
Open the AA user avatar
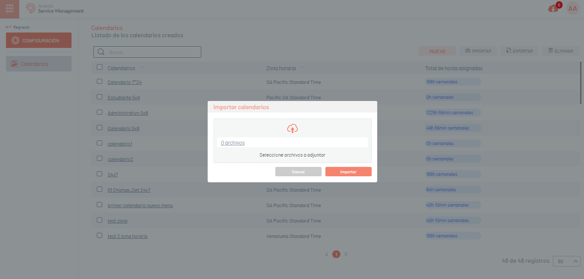572,9
